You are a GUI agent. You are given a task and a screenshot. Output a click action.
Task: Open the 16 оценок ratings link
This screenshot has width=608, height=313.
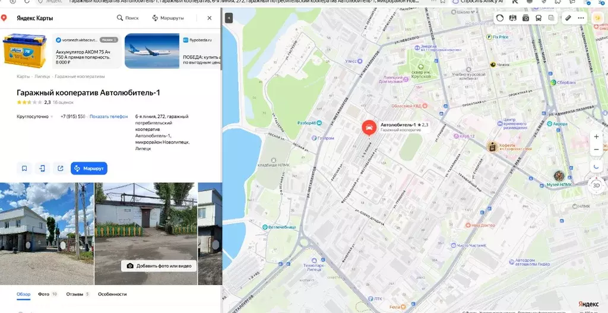pos(63,103)
